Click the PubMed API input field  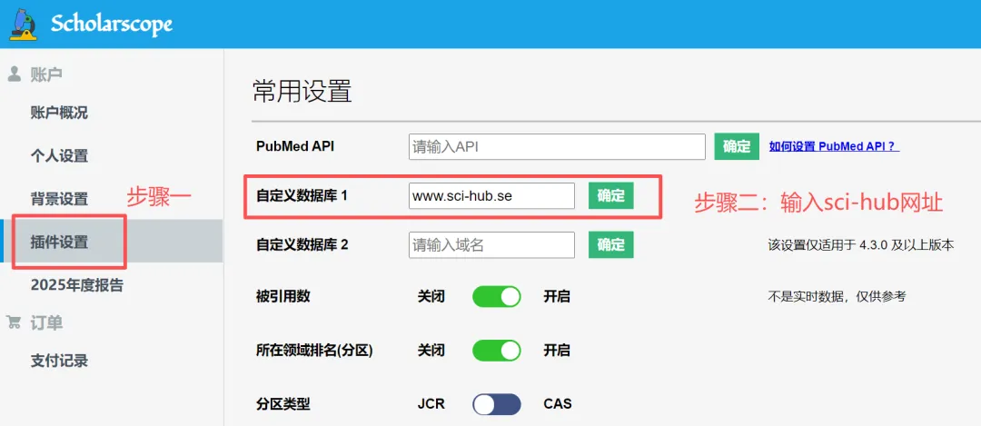point(557,146)
